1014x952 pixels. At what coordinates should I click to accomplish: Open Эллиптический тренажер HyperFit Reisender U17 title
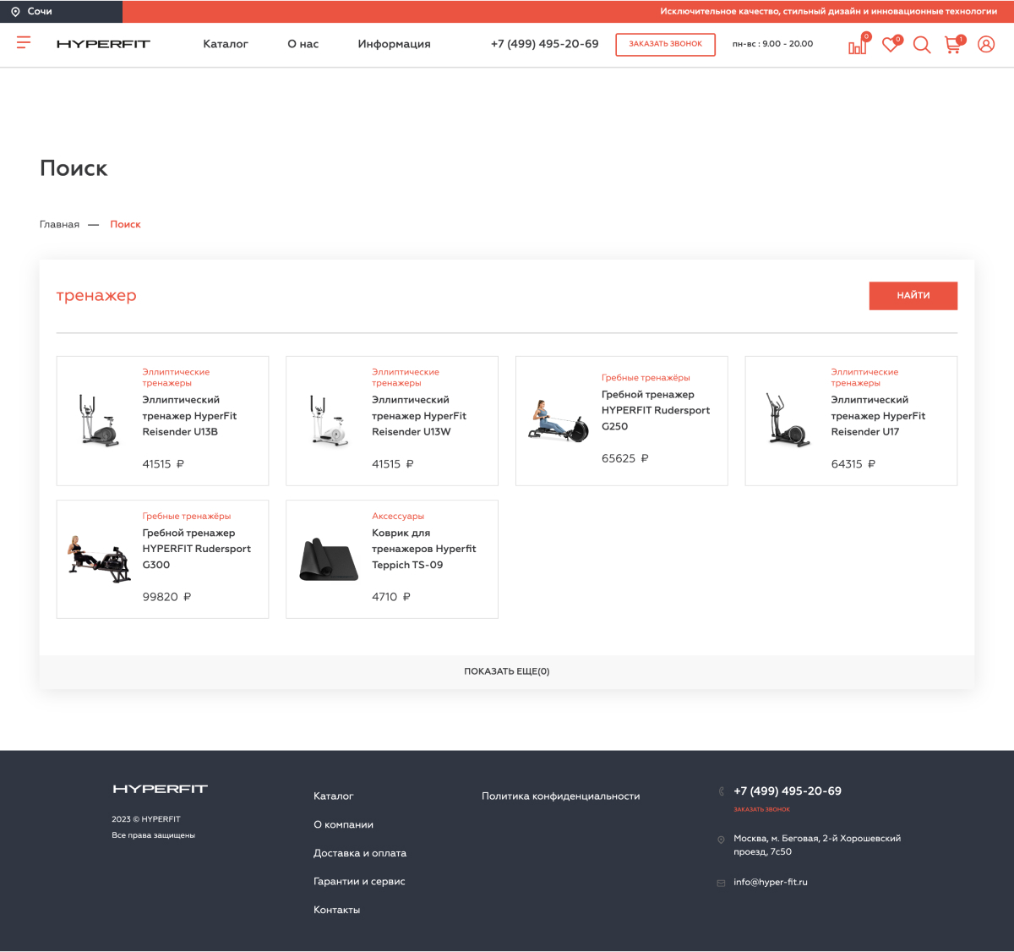(878, 416)
